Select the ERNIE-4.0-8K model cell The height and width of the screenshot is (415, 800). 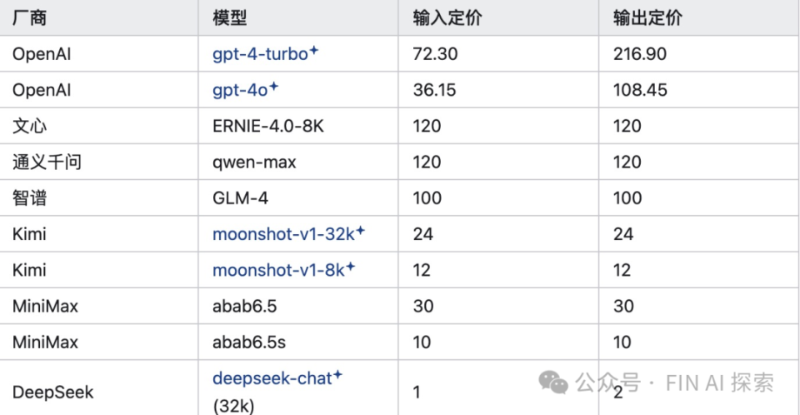[x=298, y=126]
